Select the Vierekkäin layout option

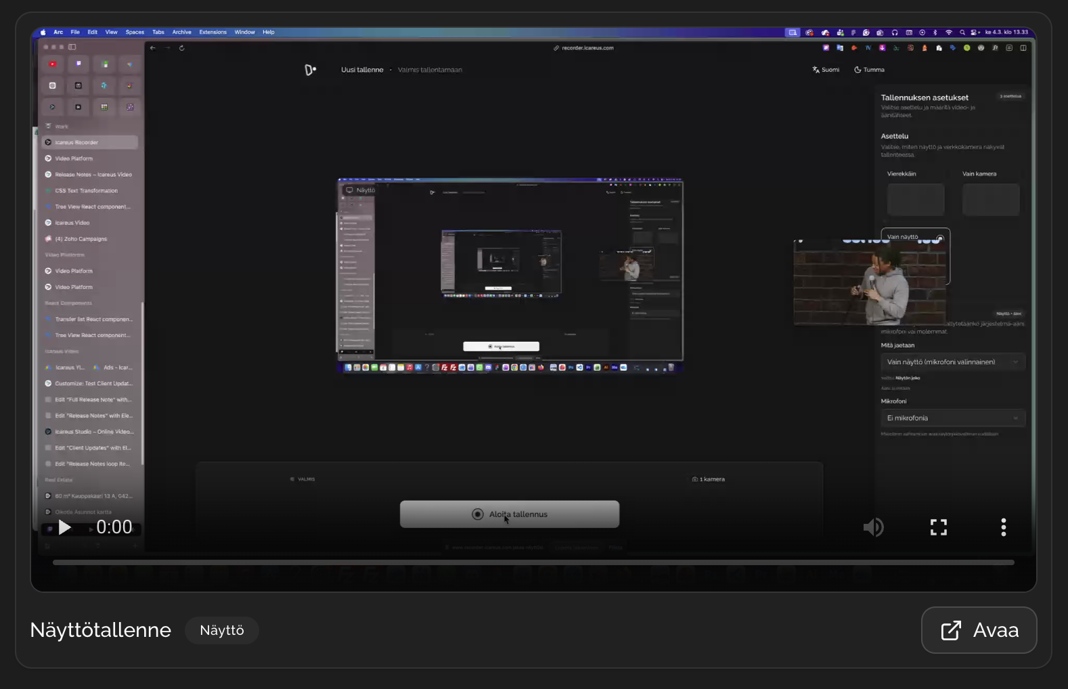pyautogui.click(x=915, y=199)
